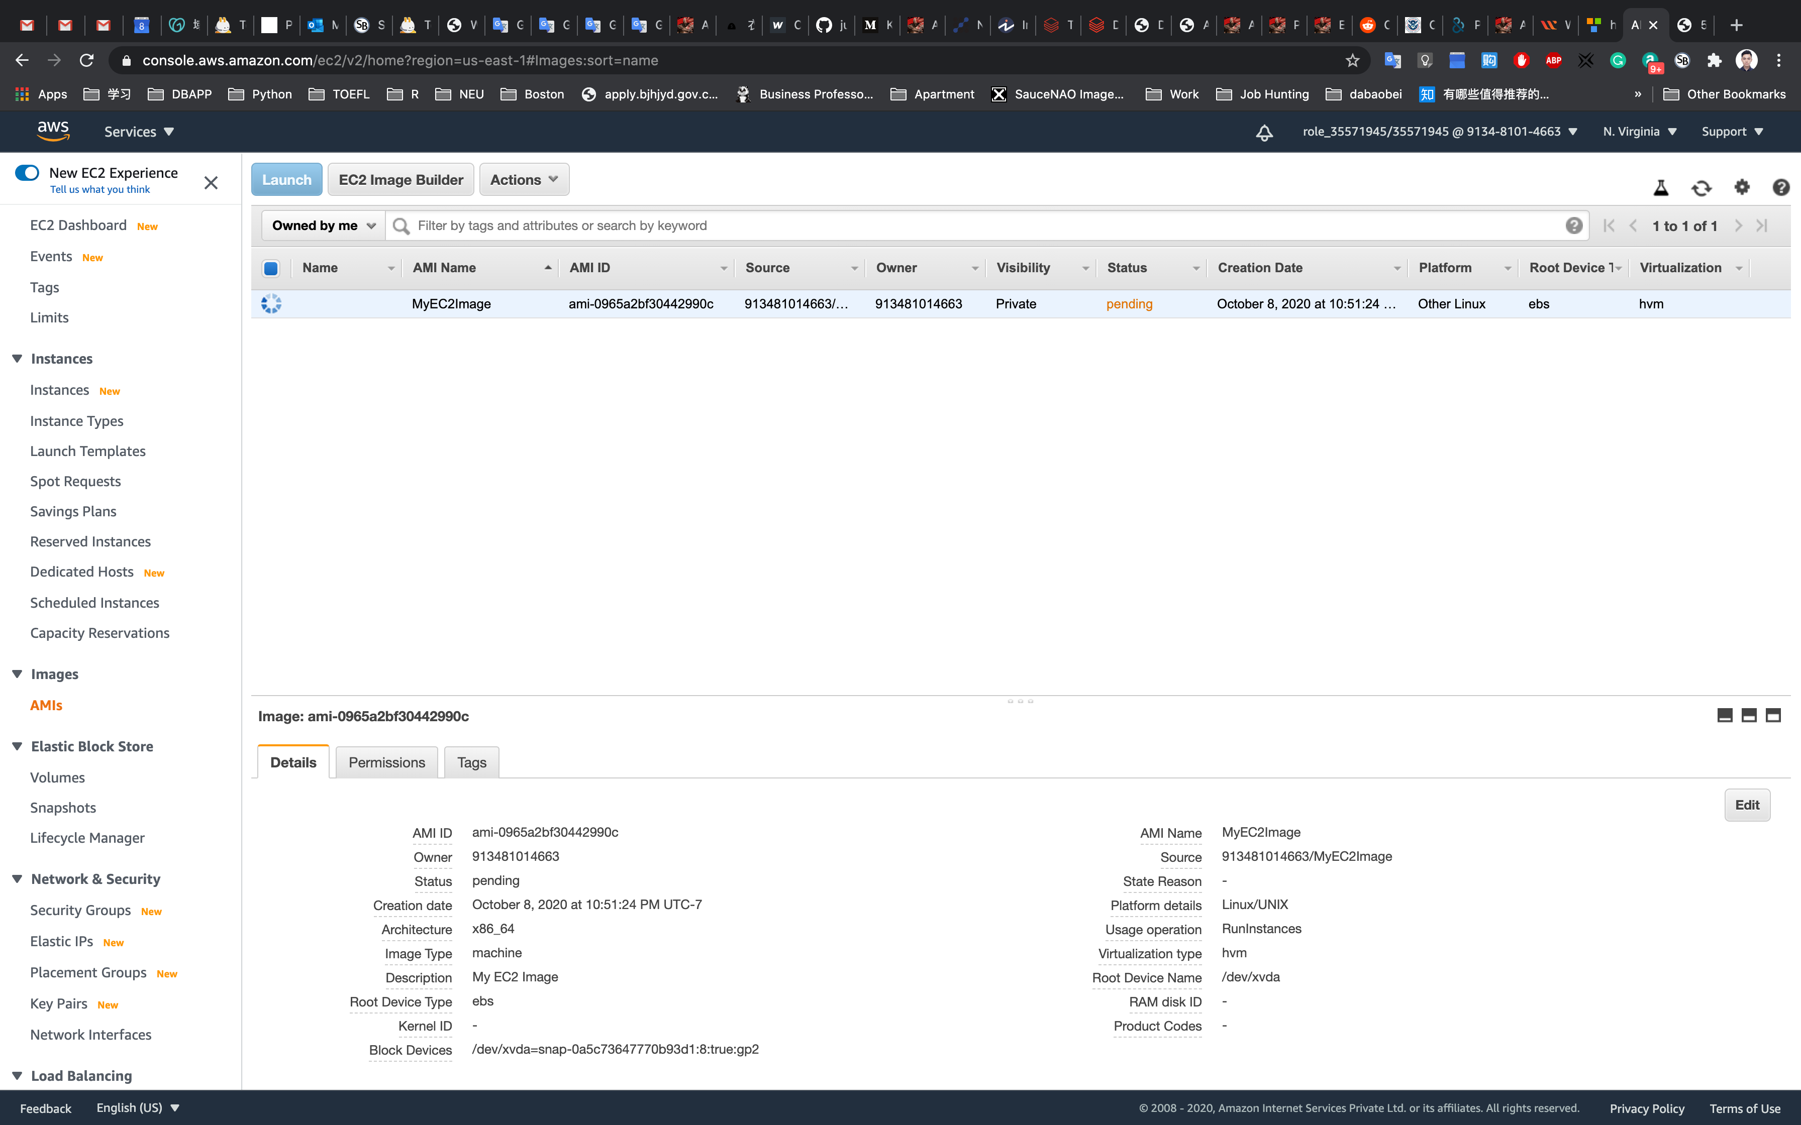
Task: Maximize the details pane to full height
Action: (x=1773, y=716)
